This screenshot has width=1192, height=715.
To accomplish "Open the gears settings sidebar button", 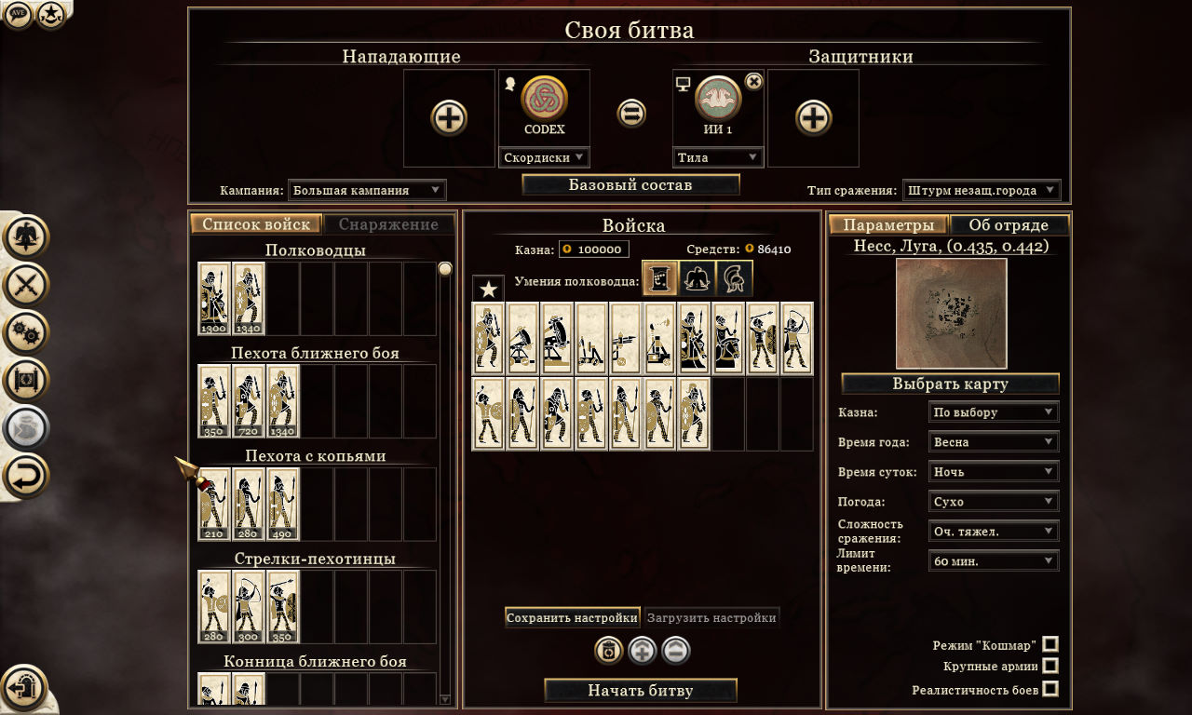I will [25, 332].
